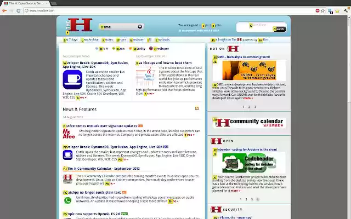Click the Register link

coord(217,25)
